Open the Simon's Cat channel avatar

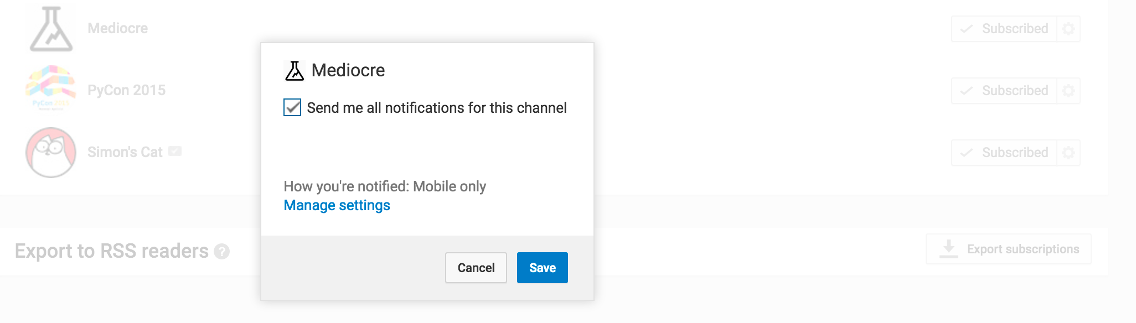(x=51, y=152)
